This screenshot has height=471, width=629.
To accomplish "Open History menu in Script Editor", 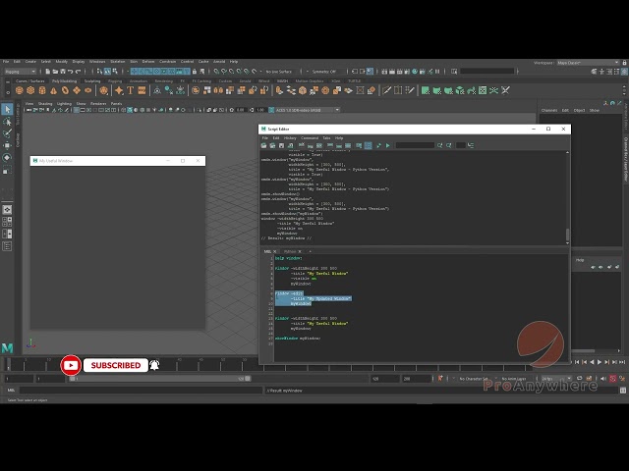I will pos(290,137).
